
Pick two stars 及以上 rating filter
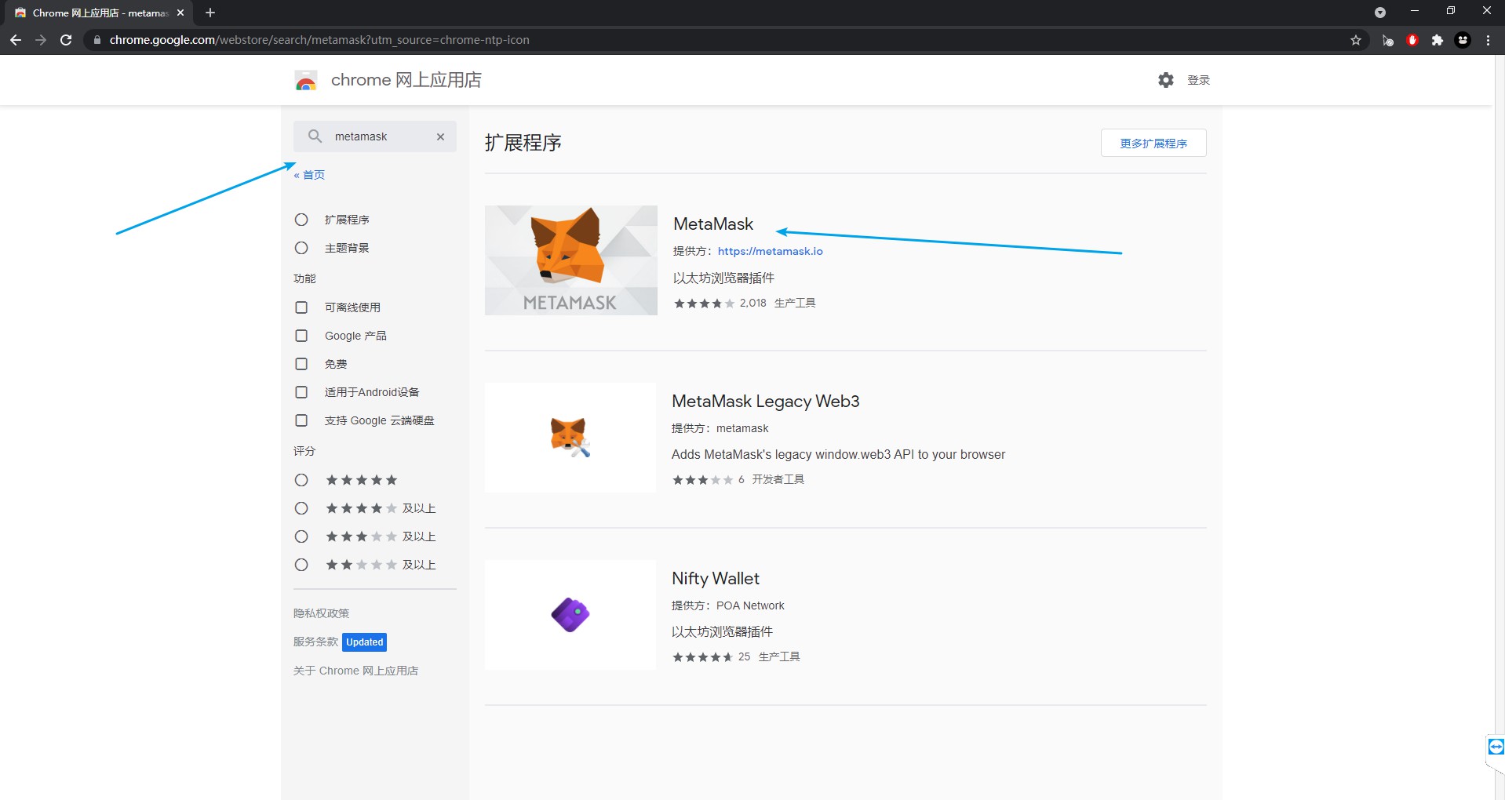point(301,565)
